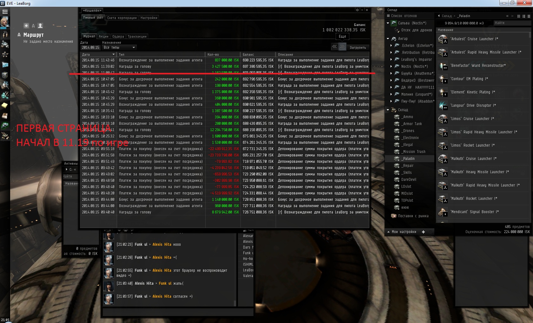The height and width of the screenshot is (323, 533).
Task: Switch to Личный счёт tab
Action: point(93,18)
